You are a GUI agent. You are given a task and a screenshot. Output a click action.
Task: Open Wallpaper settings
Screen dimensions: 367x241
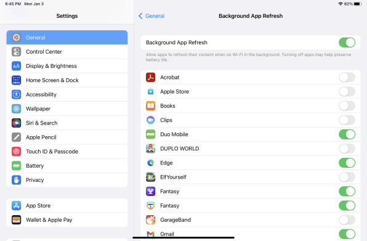click(x=67, y=108)
